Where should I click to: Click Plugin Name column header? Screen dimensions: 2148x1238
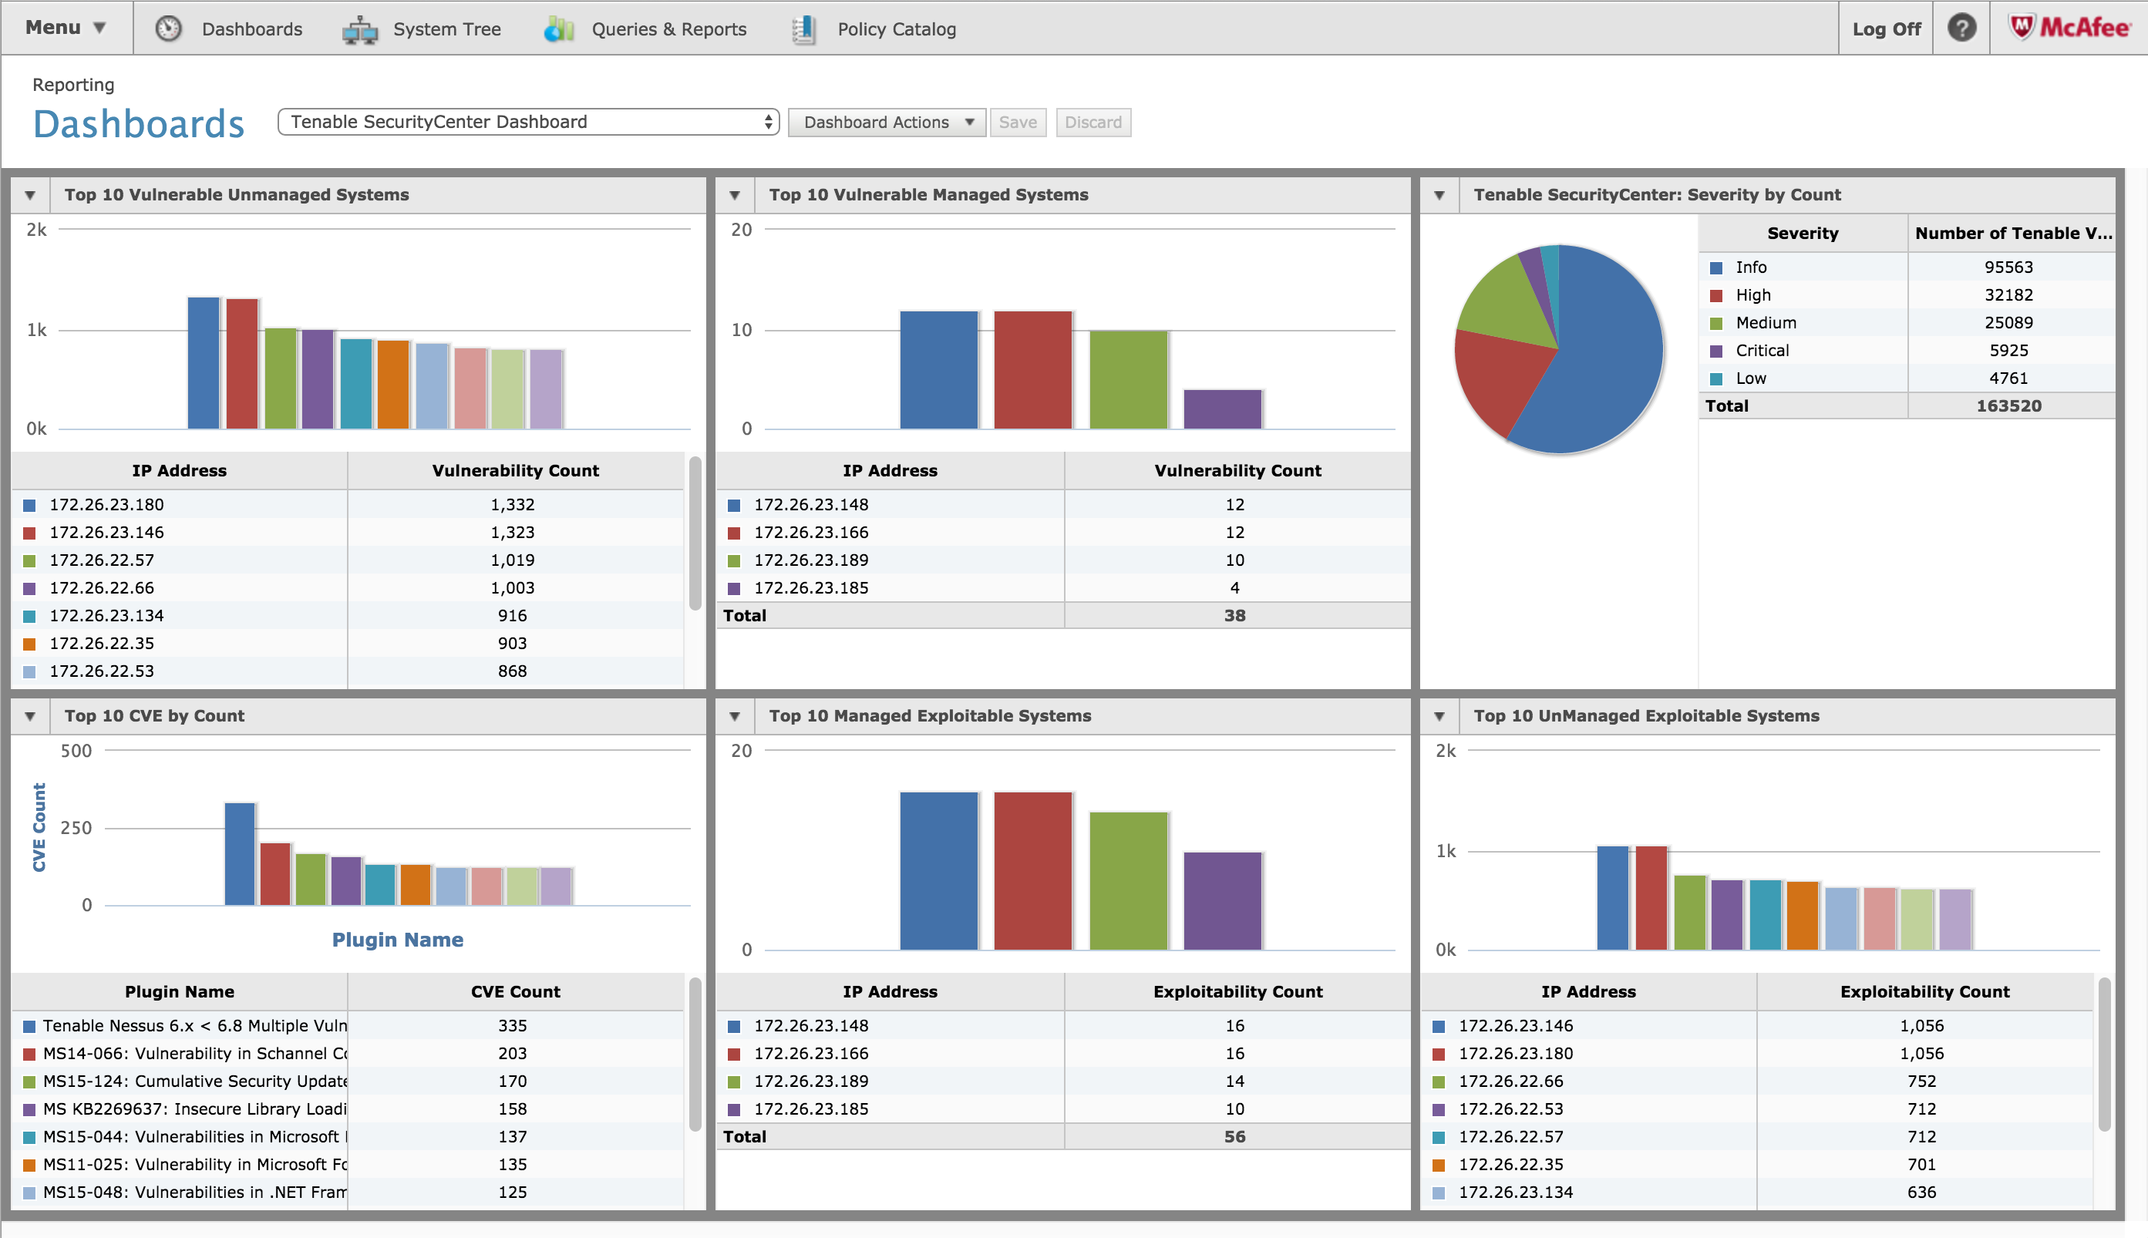coord(180,992)
